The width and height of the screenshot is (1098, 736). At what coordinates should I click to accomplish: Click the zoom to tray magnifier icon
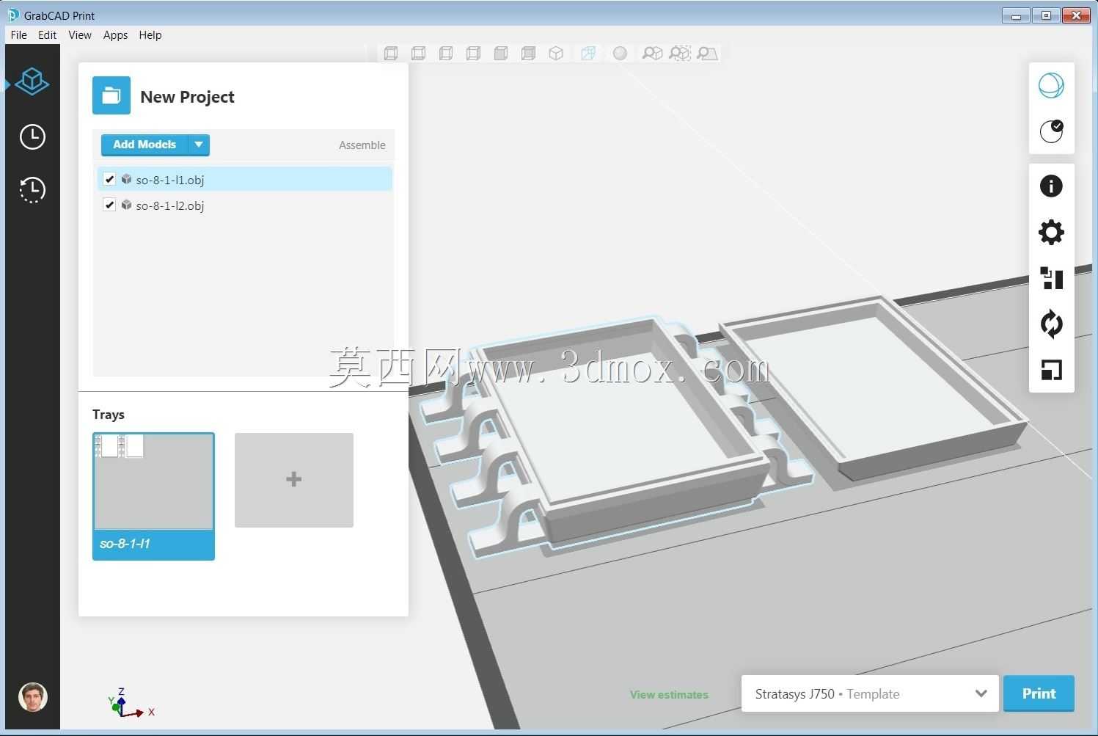[x=707, y=53]
